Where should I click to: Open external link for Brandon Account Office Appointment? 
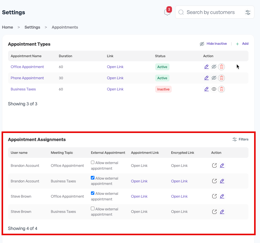pyautogui.click(x=214, y=166)
